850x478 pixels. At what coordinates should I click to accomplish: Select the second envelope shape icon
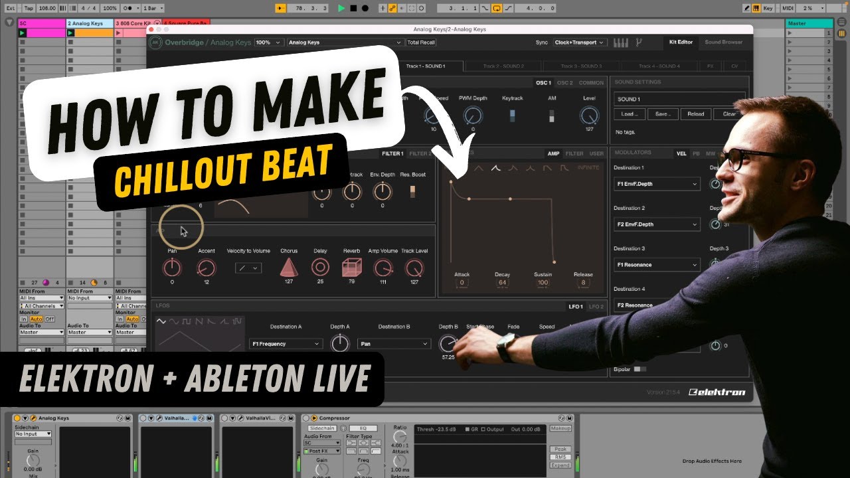(495, 169)
